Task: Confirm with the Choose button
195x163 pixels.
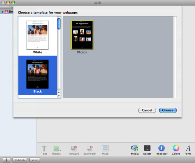Action: point(168,110)
